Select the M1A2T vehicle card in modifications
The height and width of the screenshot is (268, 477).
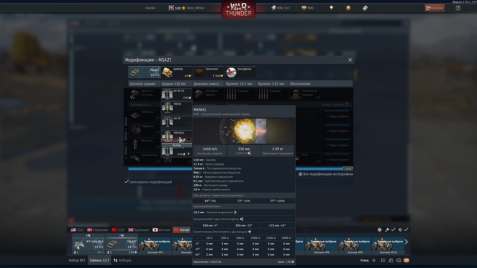click(x=145, y=72)
